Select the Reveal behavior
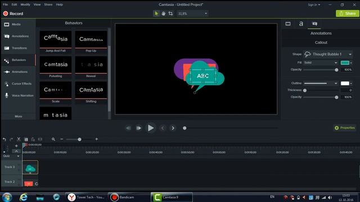Viewport: 360px width, 202px height. click(x=91, y=67)
